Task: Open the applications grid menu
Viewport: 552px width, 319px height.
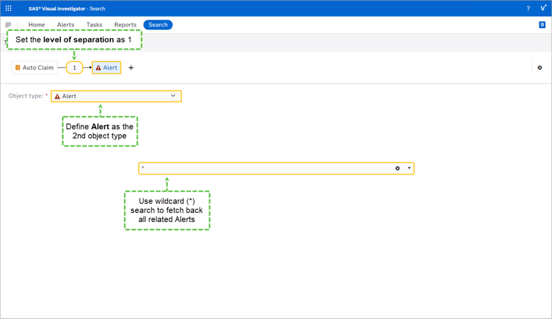Action: pos(8,8)
